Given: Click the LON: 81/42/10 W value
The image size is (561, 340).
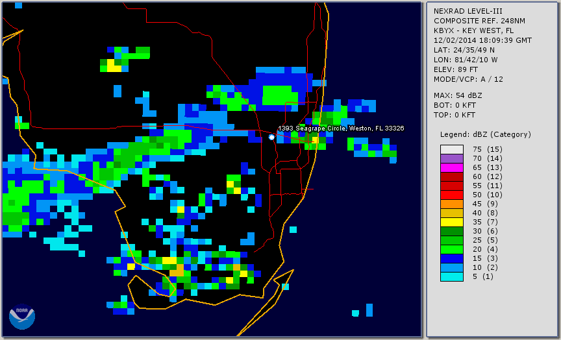Looking at the screenshot, I should pyautogui.click(x=466, y=60).
